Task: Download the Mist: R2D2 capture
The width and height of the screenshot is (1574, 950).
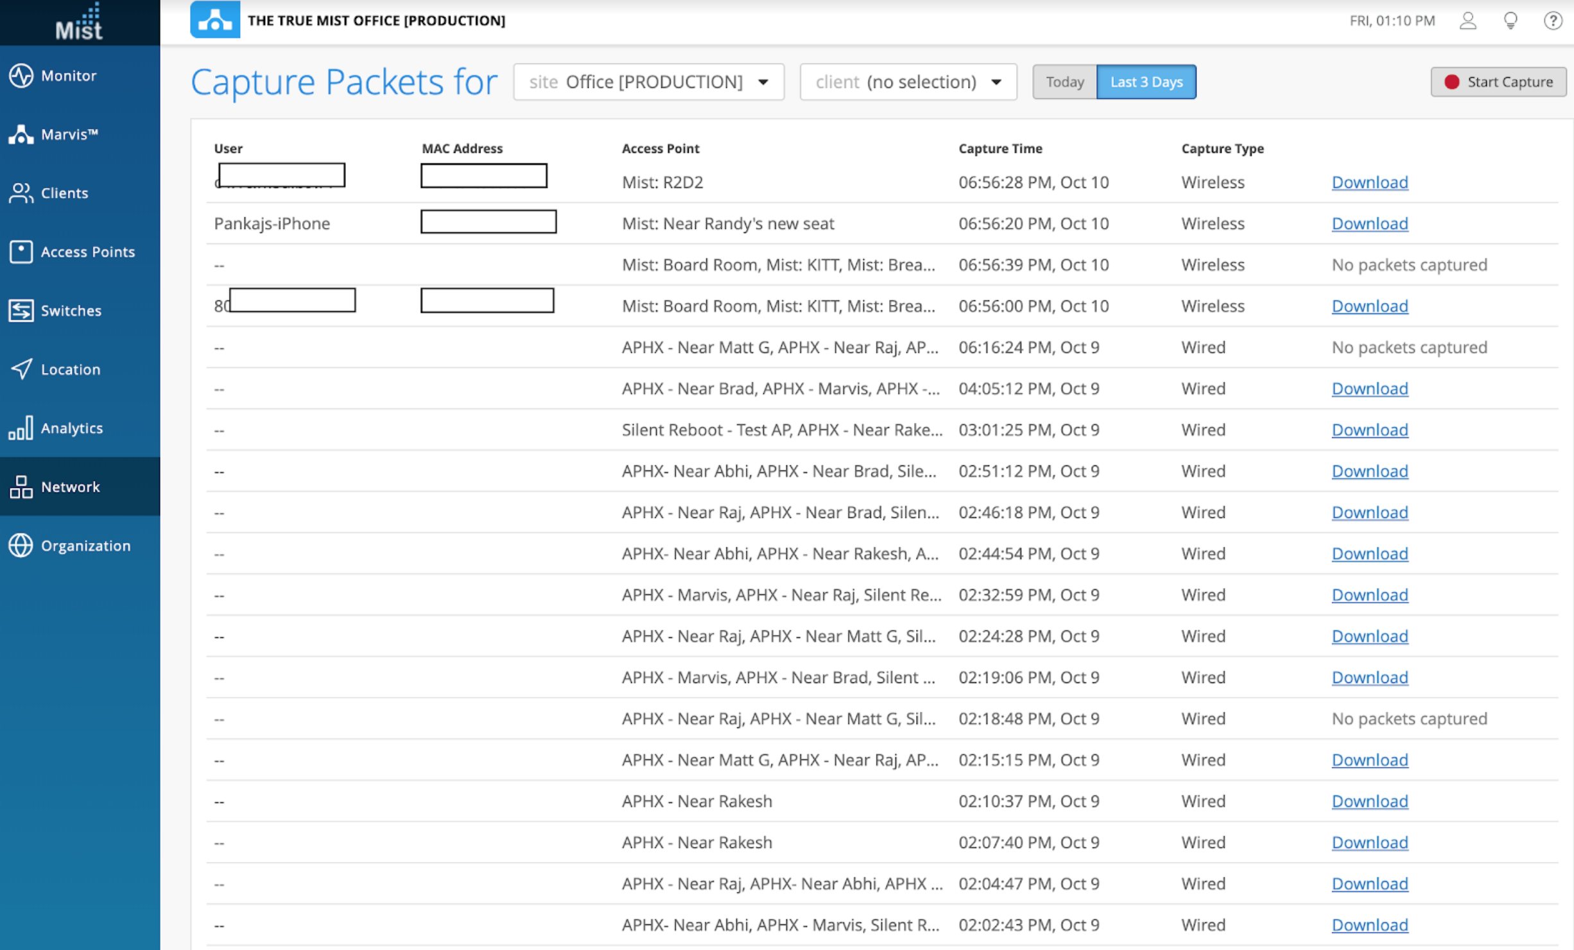Action: tap(1369, 182)
